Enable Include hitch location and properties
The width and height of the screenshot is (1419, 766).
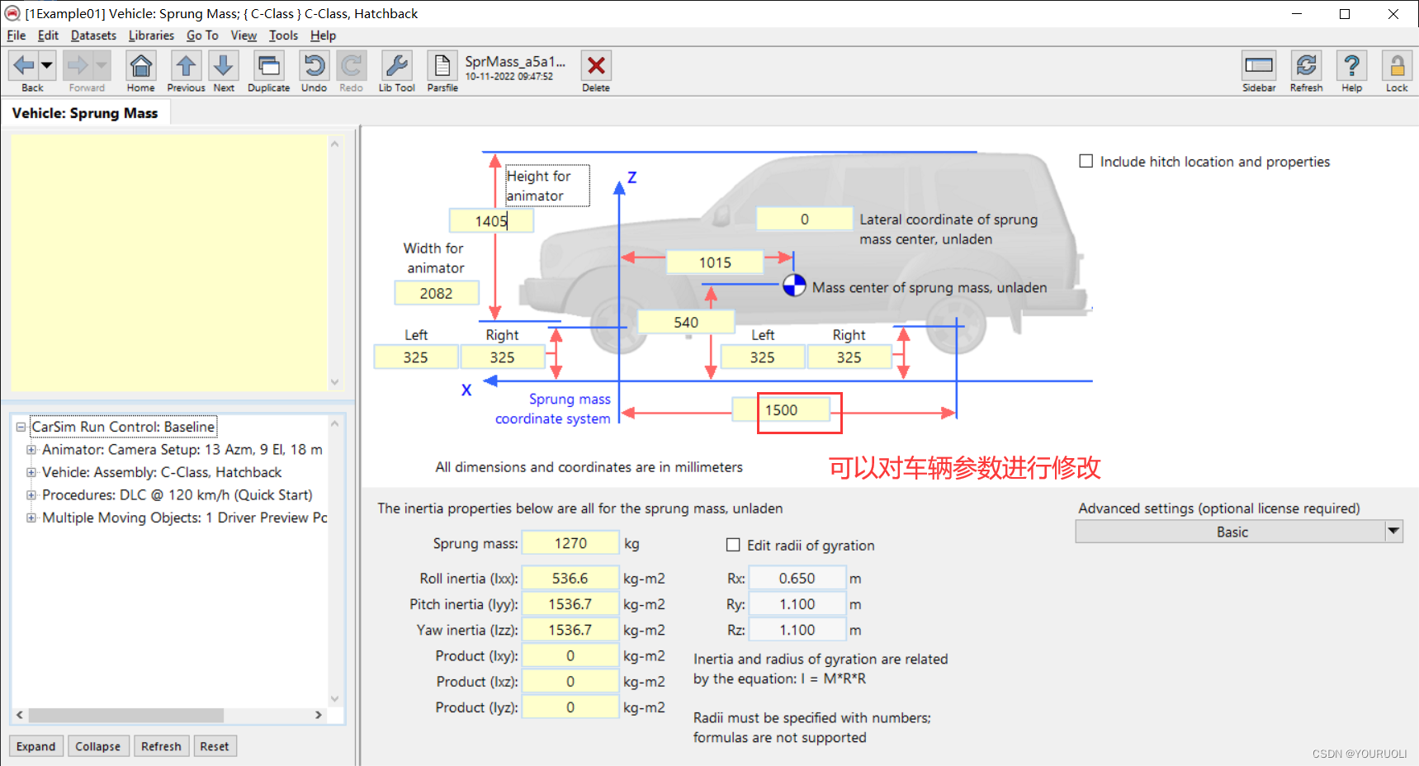click(1086, 161)
